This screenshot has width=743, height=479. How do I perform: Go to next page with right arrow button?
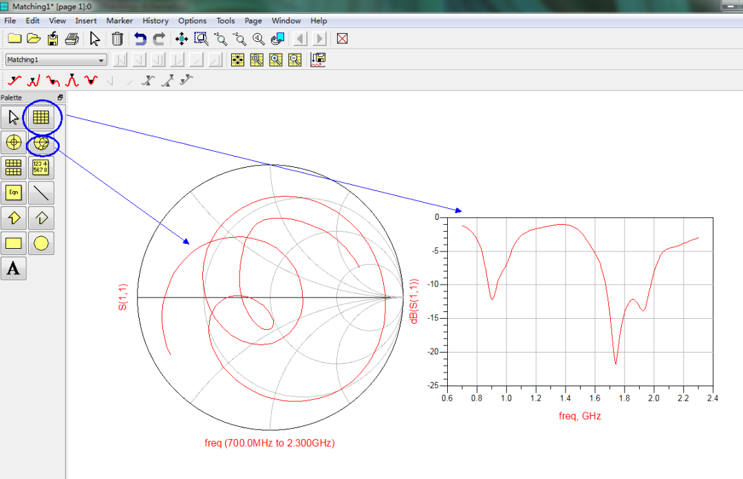319,38
